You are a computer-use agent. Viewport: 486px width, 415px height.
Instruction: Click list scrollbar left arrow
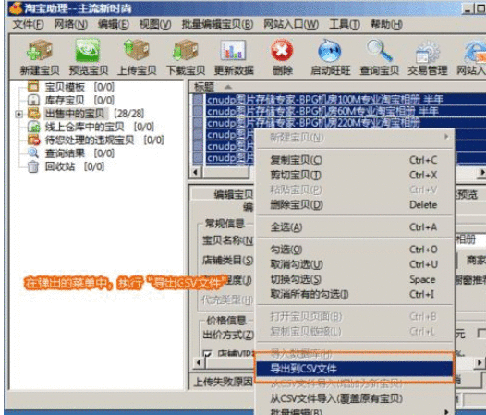coord(196,172)
